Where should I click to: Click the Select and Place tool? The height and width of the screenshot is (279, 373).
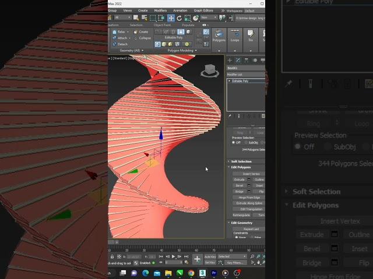[196, 18]
